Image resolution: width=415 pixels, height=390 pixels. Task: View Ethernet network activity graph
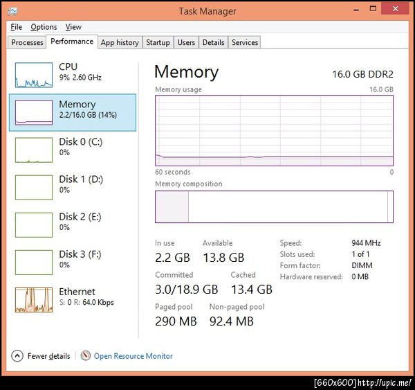click(33, 299)
